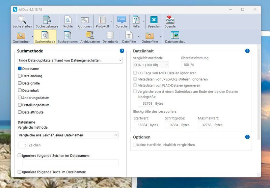
Task: Show the Dateivorschau panel
Action: (x=175, y=36)
